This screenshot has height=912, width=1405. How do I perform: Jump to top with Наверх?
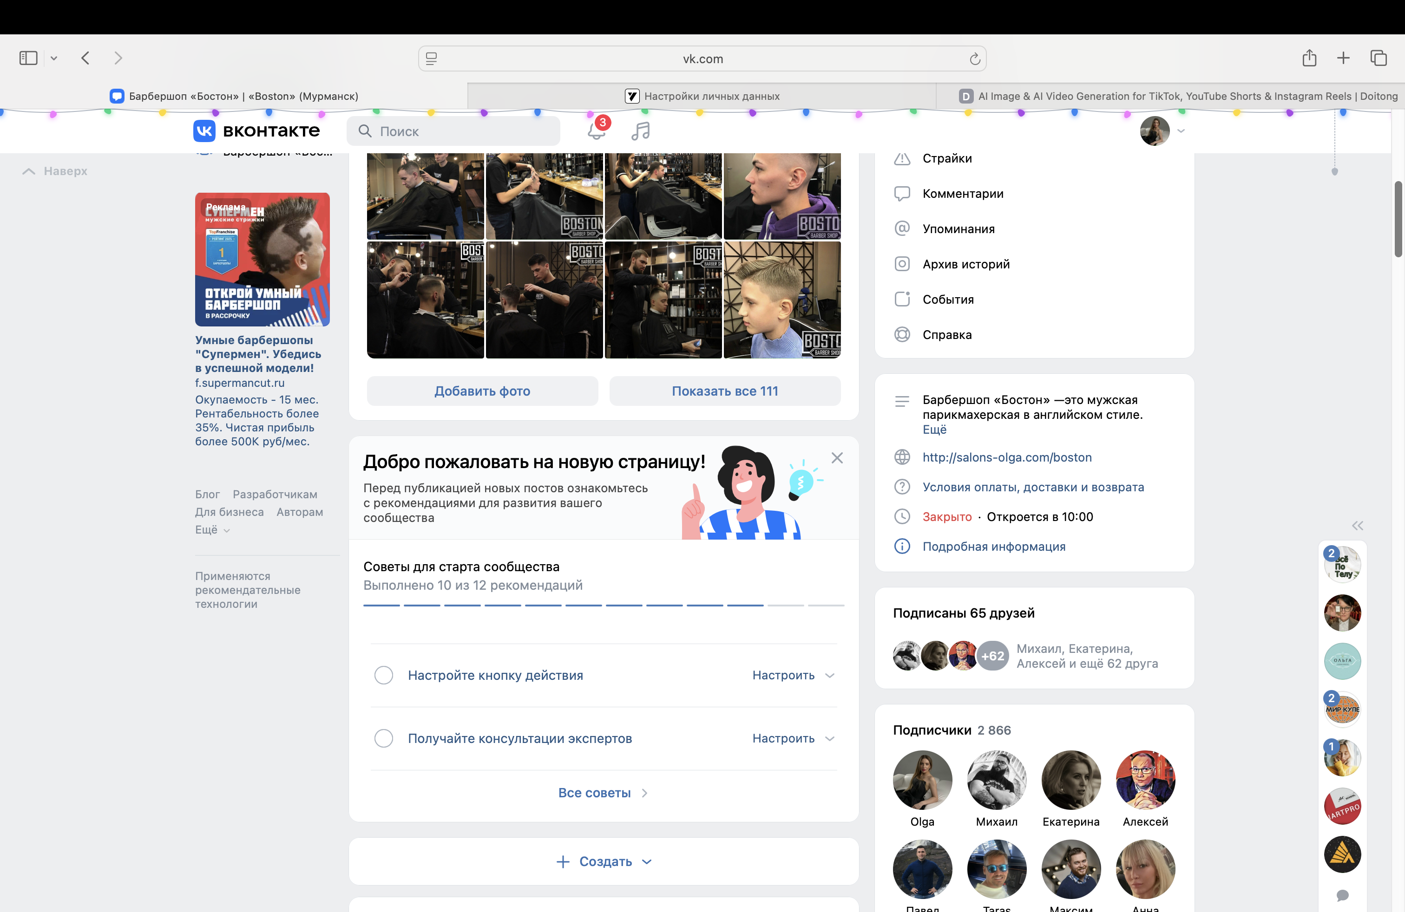(55, 171)
